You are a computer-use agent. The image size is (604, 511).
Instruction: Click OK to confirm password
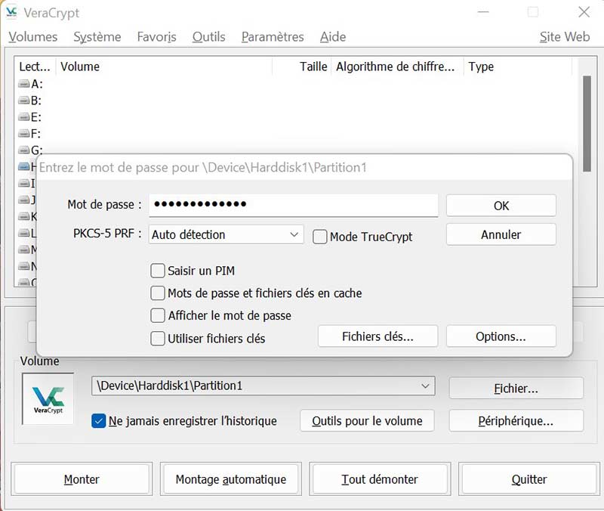pos(501,206)
